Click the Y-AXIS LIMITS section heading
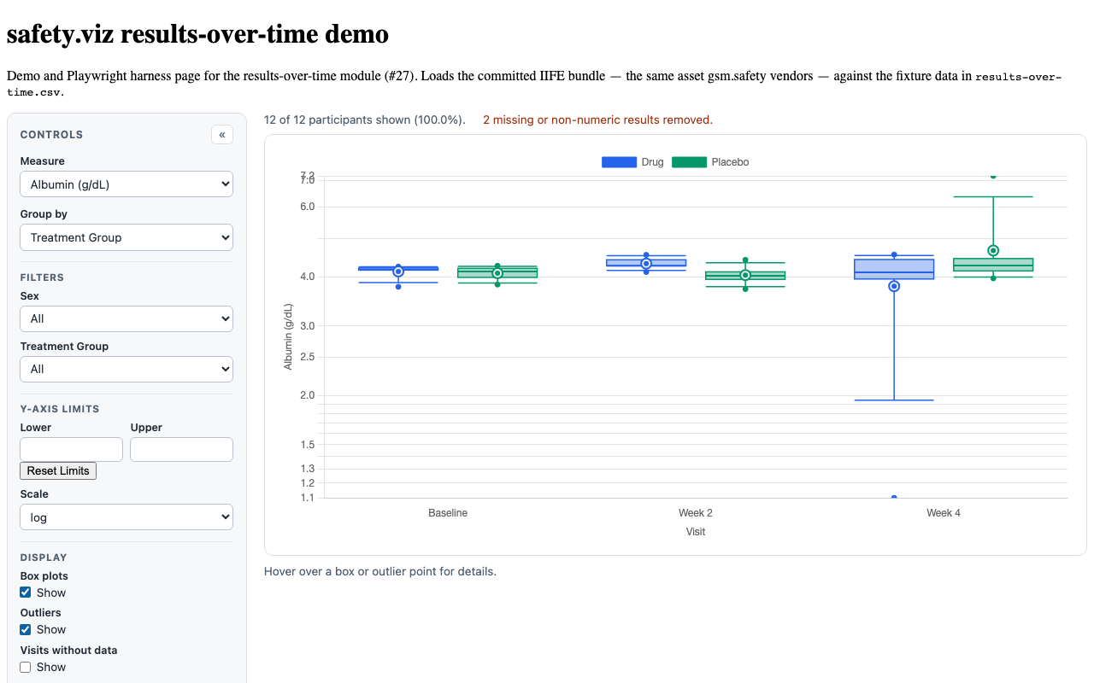The image size is (1094, 683). point(60,409)
